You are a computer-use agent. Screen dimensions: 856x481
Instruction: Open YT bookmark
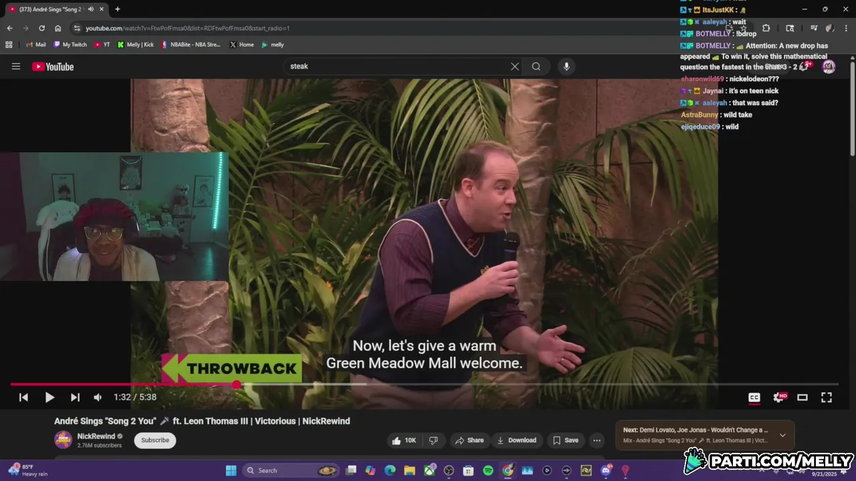point(102,45)
